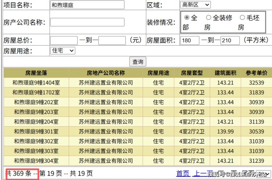Viewport: 272px width, 180px height.
Task: Open the 区域 dropdown showing 高新区
Action: (x=195, y=5)
